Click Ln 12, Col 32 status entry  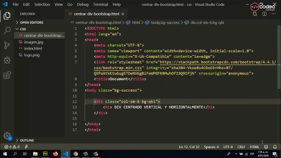pyautogui.click(x=189, y=147)
